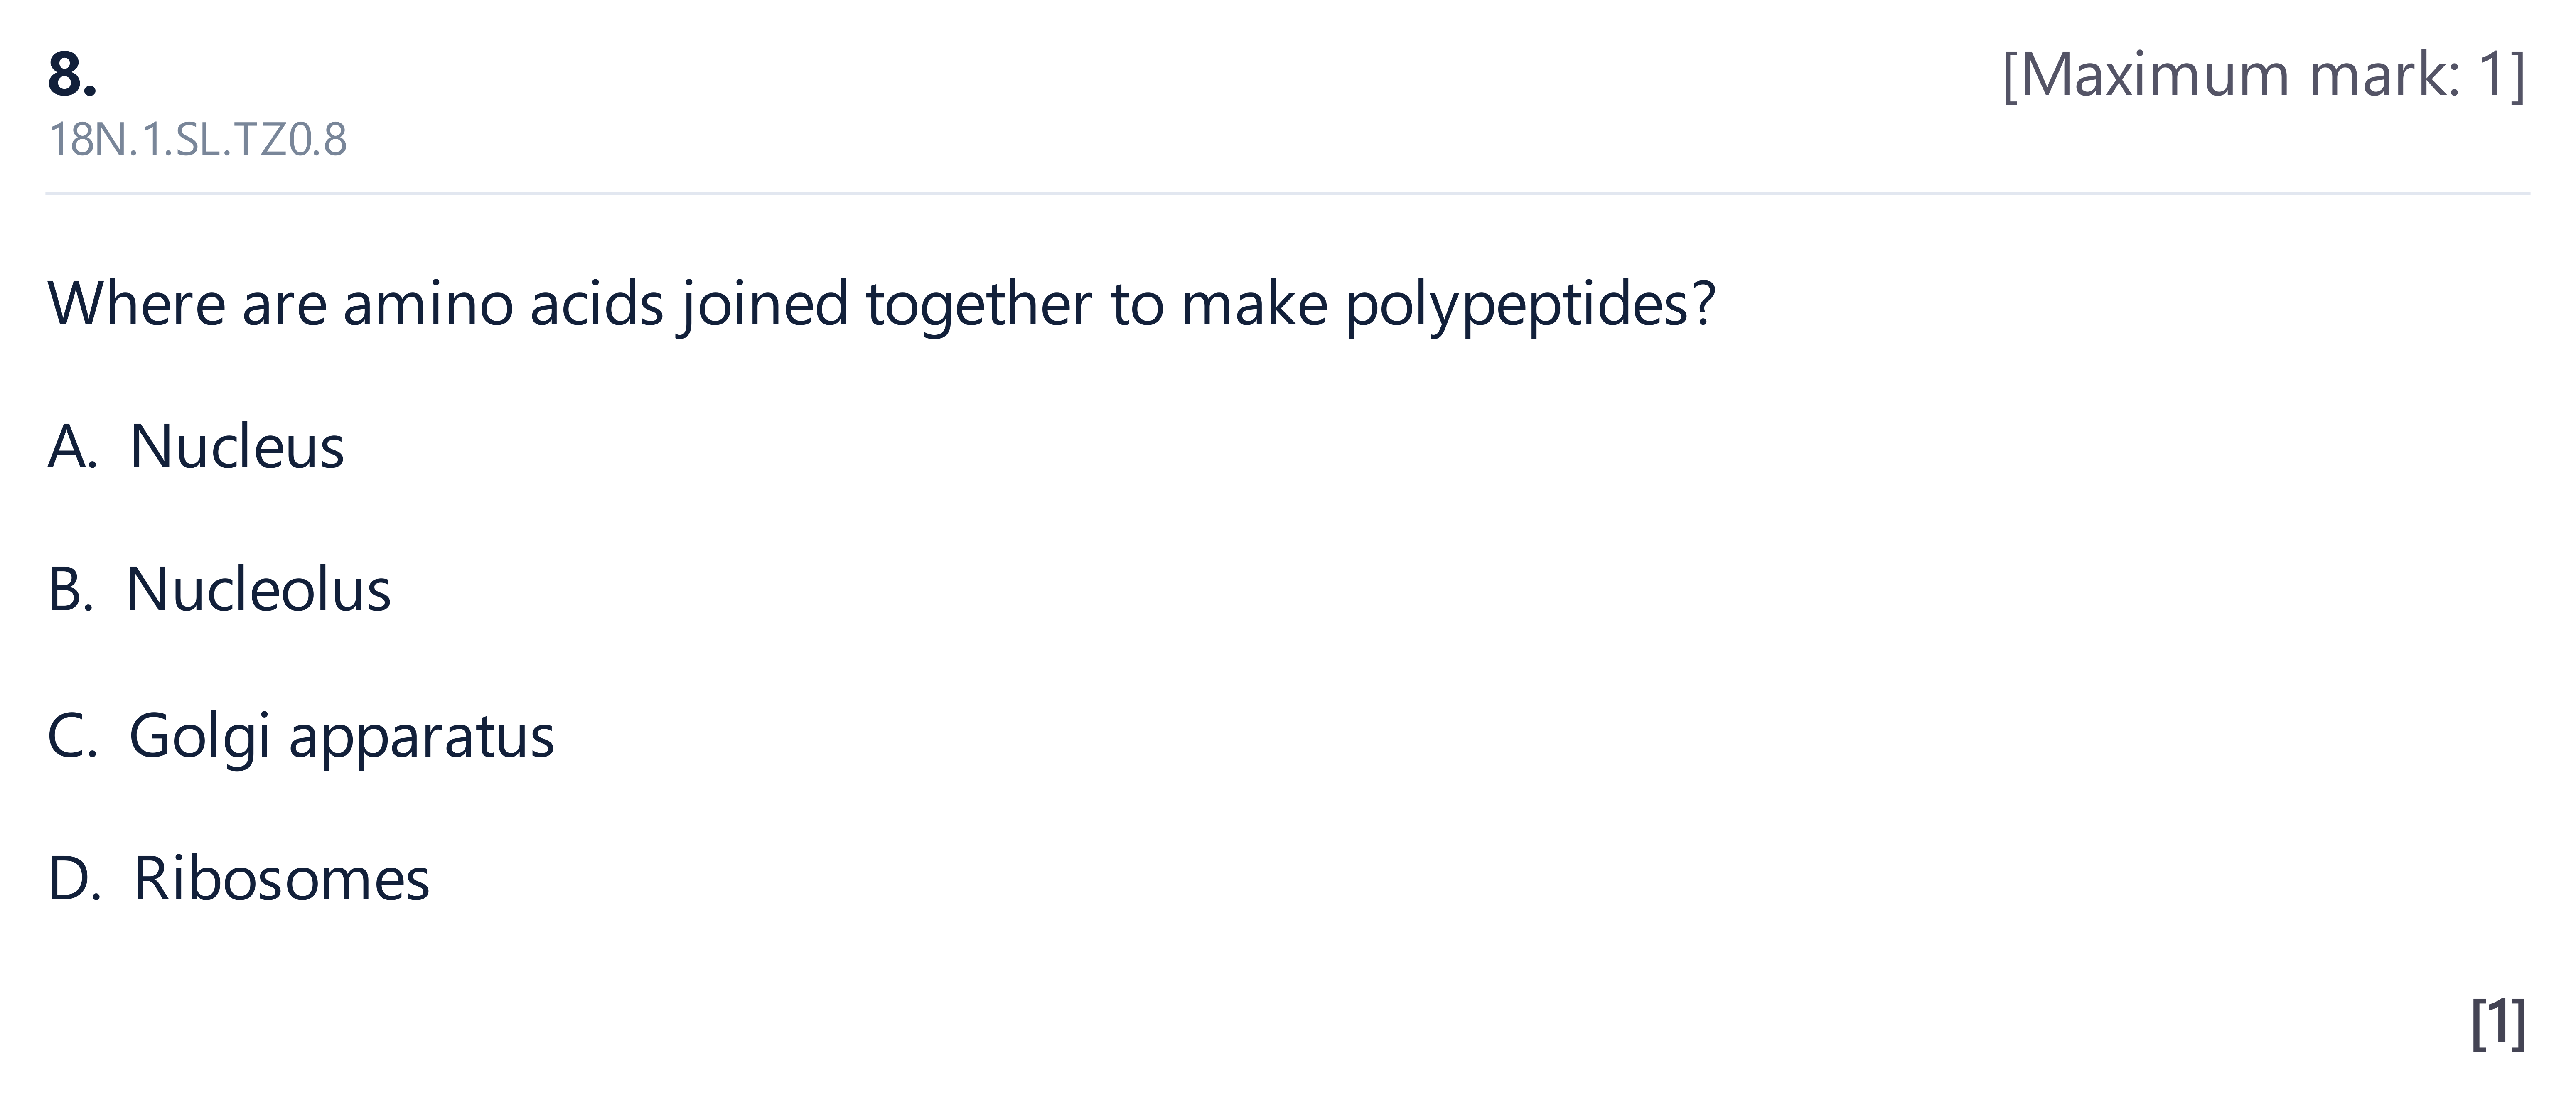Choose answer option B Nucleolus
This screenshot has height=1101, width=2576.
click(x=219, y=589)
